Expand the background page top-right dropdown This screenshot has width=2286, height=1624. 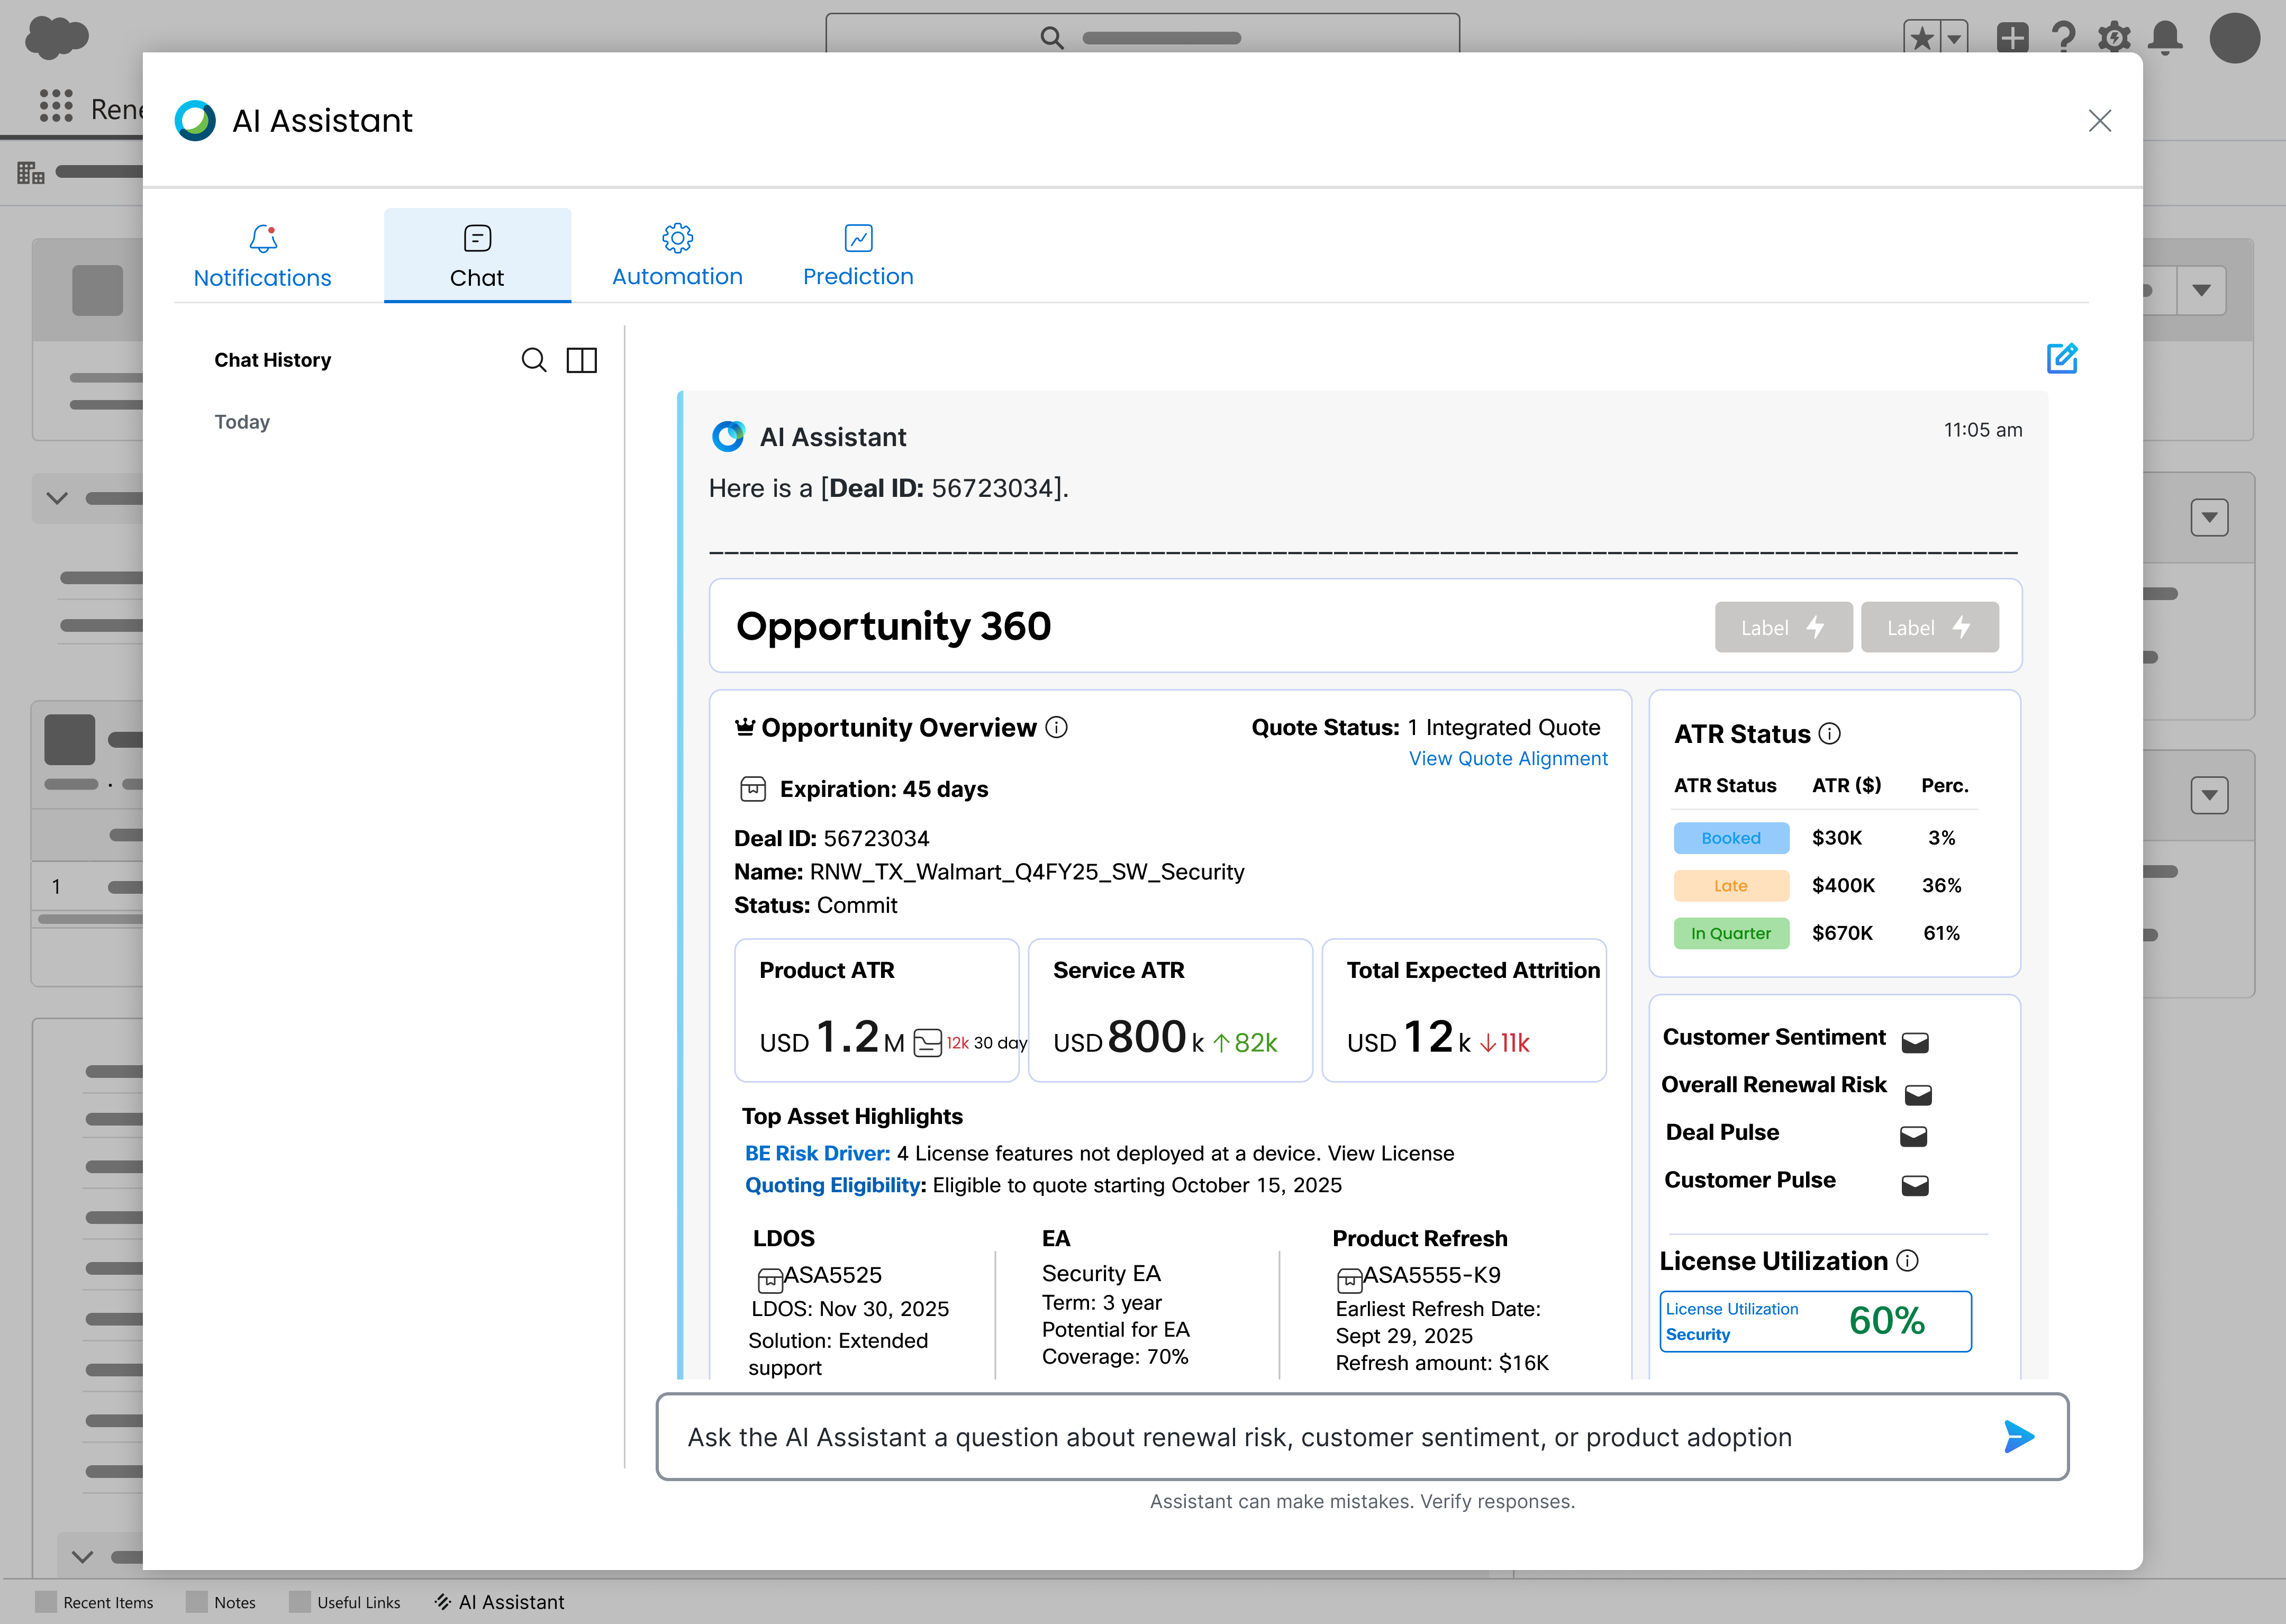(x=2201, y=290)
